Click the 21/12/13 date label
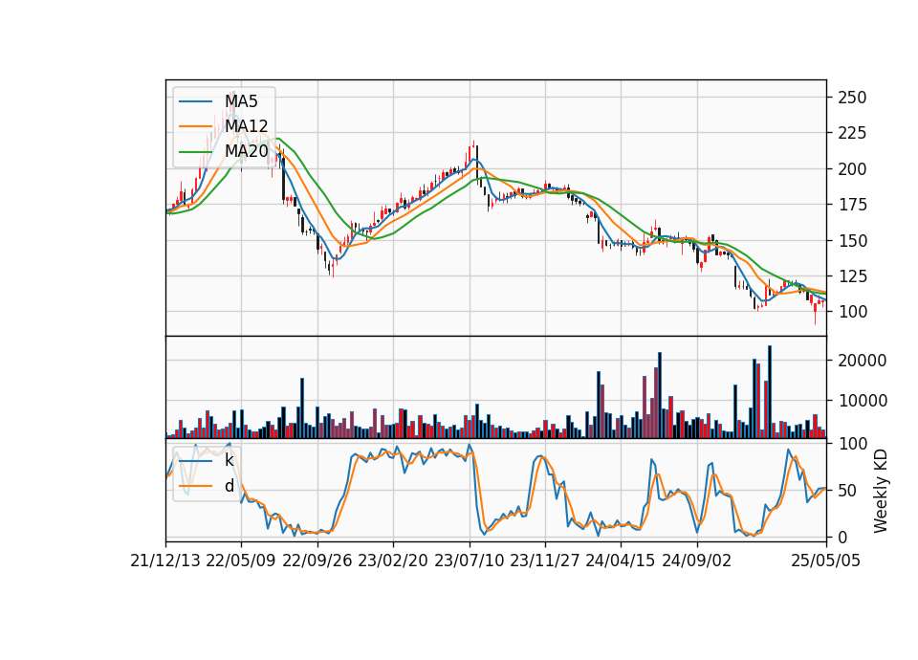918x660 pixels. tap(165, 561)
